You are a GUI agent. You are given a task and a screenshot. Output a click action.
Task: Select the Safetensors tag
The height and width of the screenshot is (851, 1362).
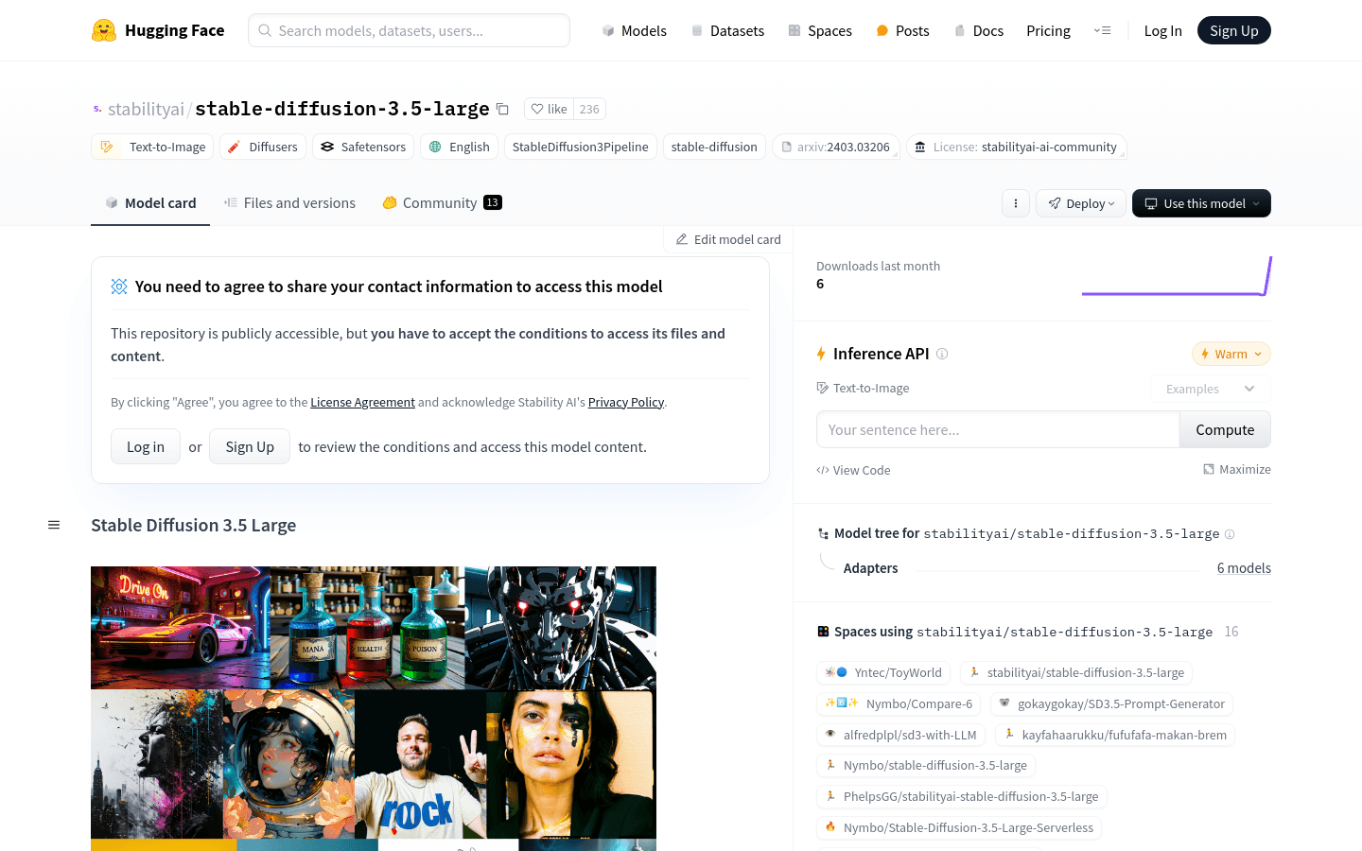click(363, 147)
